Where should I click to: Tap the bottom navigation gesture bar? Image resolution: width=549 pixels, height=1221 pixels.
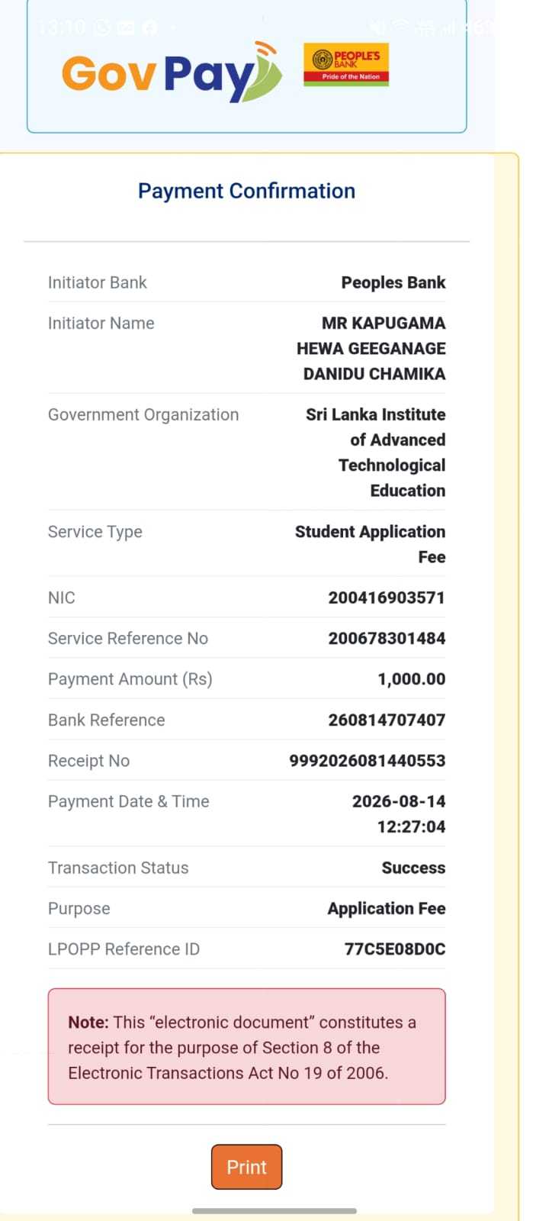tap(274, 1210)
